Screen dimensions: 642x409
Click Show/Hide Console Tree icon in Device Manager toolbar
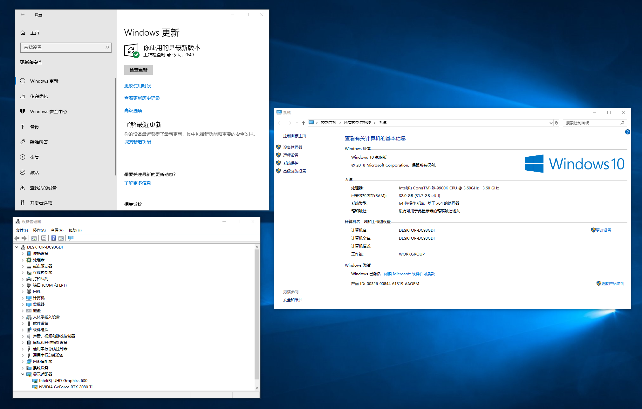(34, 238)
